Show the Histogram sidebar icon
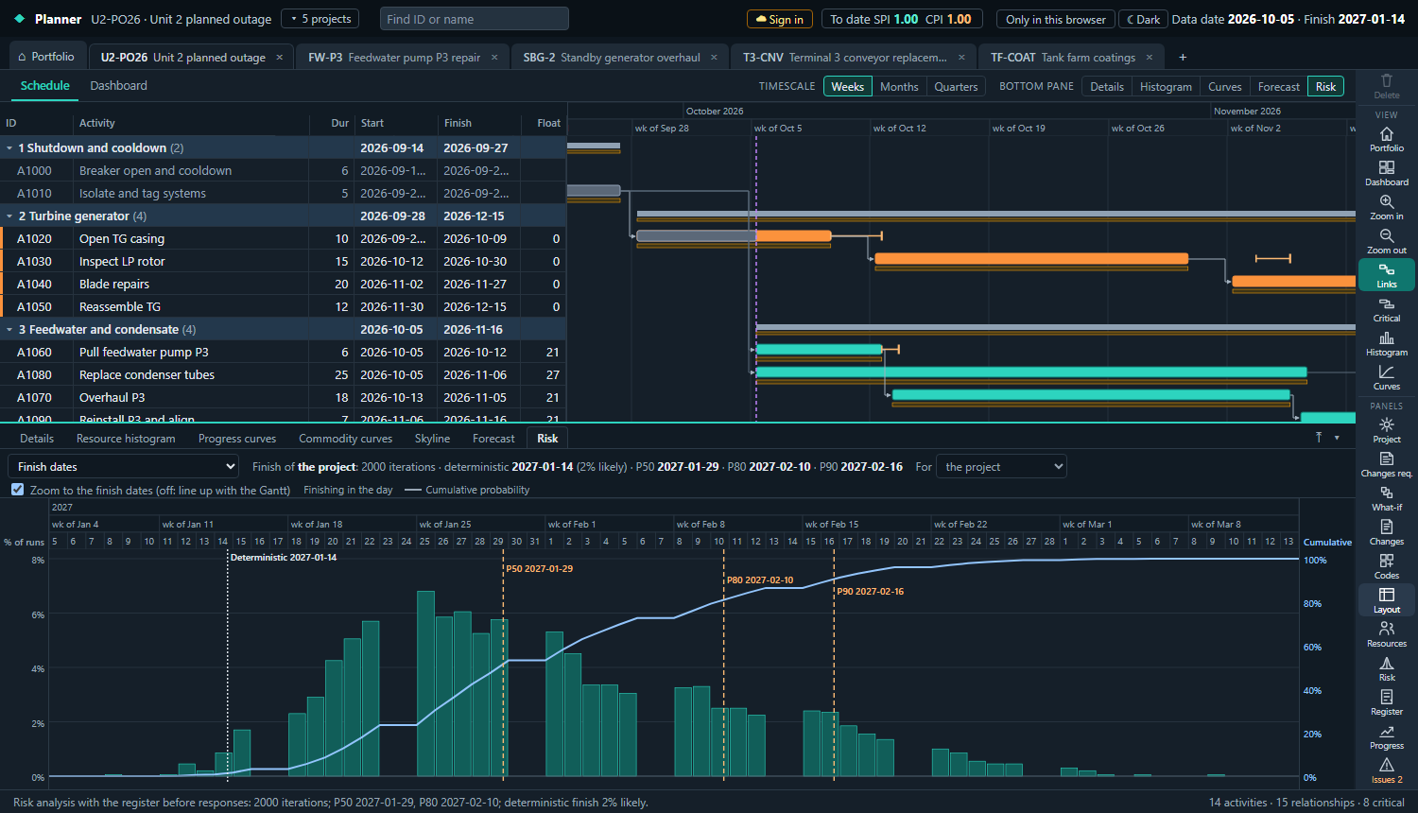The height and width of the screenshot is (813, 1418). (1387, 343)
